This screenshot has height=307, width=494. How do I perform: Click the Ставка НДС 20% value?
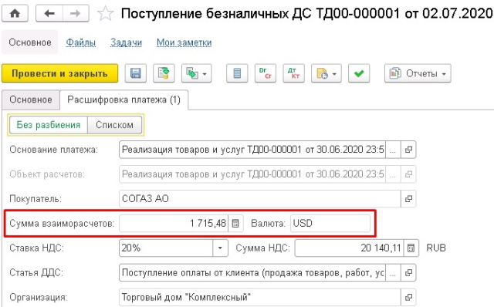[x=166, y=248]
